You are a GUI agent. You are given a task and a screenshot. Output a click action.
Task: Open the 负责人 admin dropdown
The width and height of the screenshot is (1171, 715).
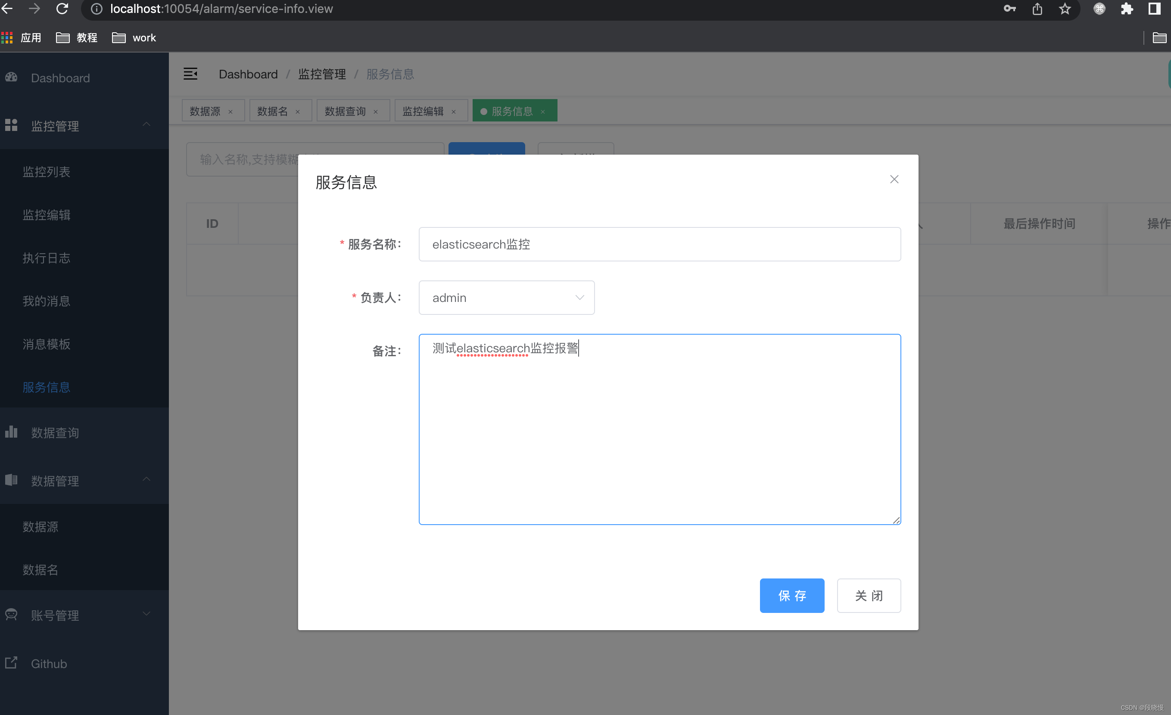(507, 297)
